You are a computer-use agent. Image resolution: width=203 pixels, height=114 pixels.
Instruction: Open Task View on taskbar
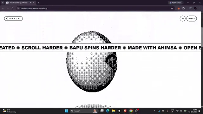pyautogui.click(x=102, y=111)
